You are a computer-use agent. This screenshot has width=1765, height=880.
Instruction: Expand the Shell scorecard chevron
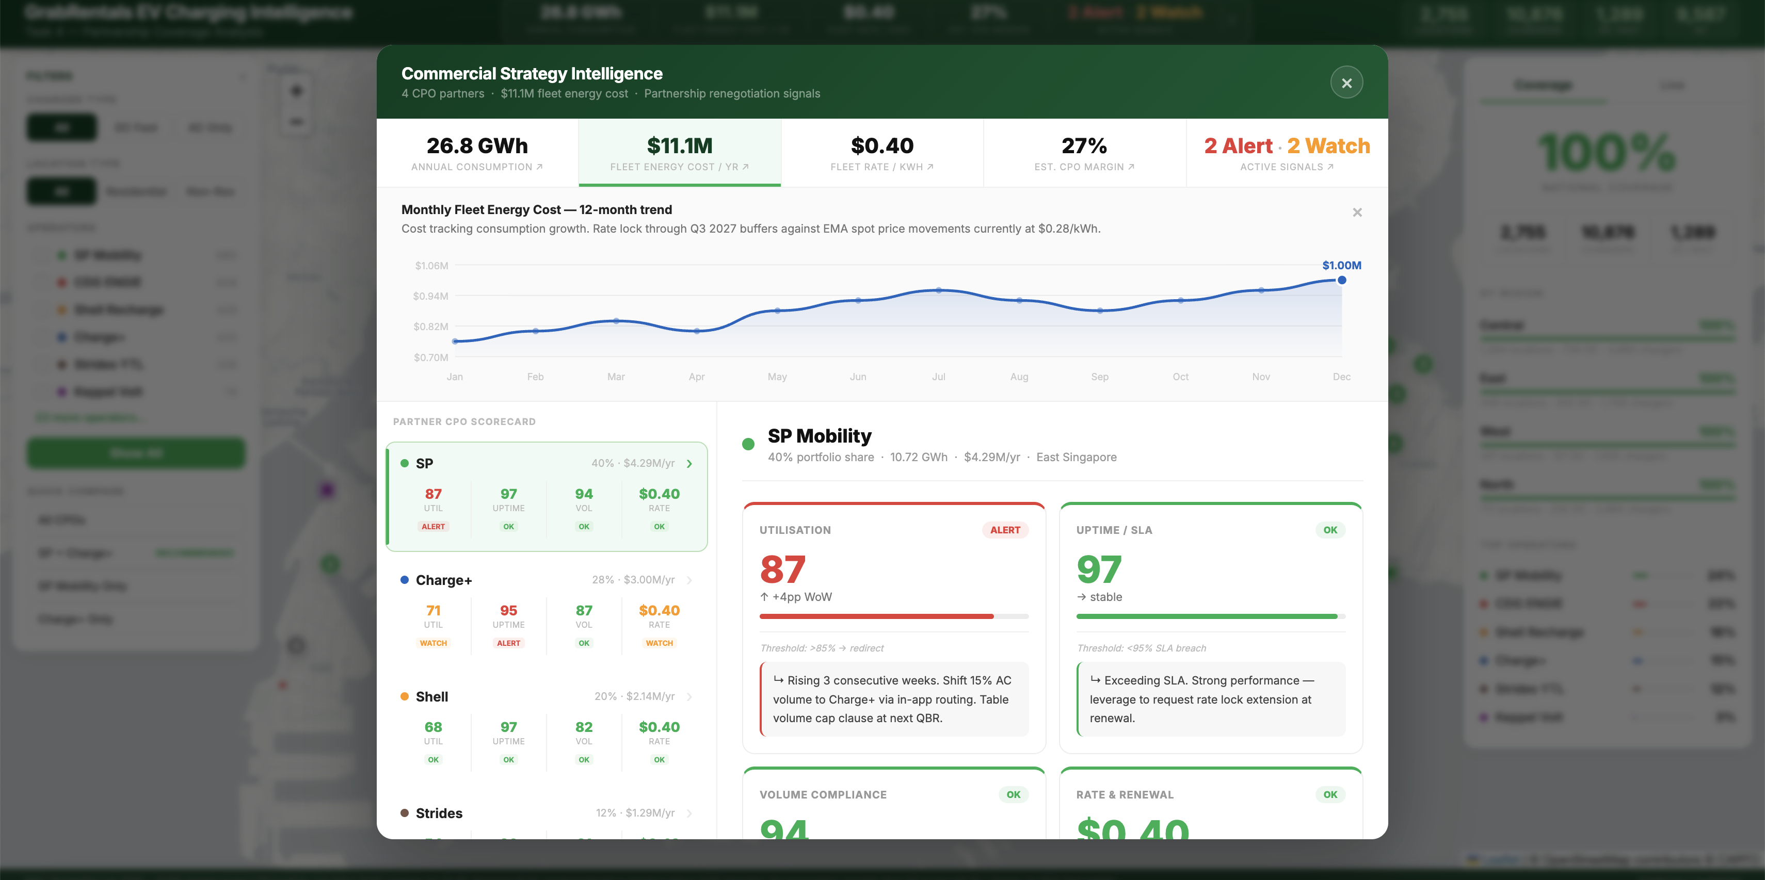pyautogui.click(x=689, y=696)
